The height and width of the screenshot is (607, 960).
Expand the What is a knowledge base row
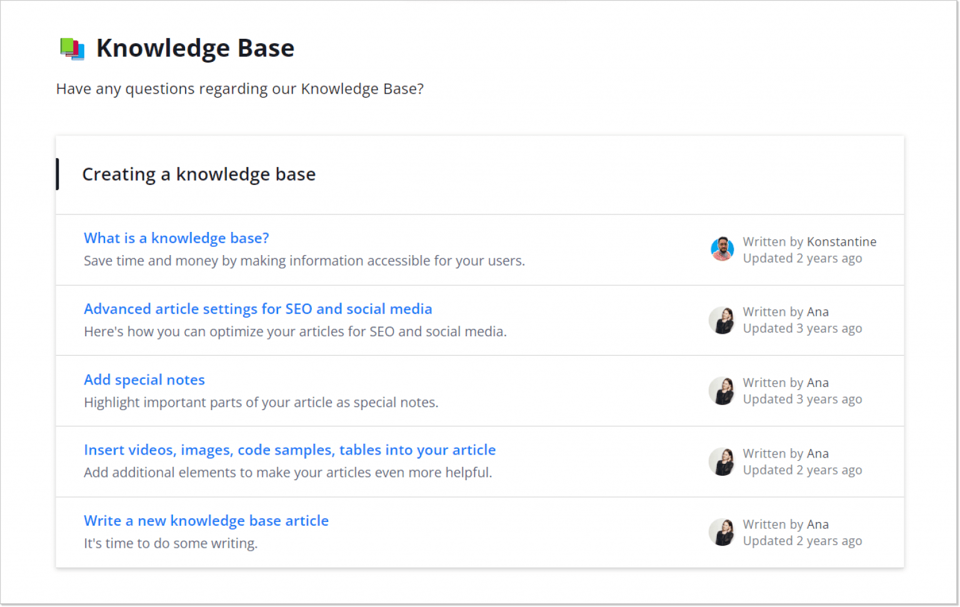[x=437, y=249]
